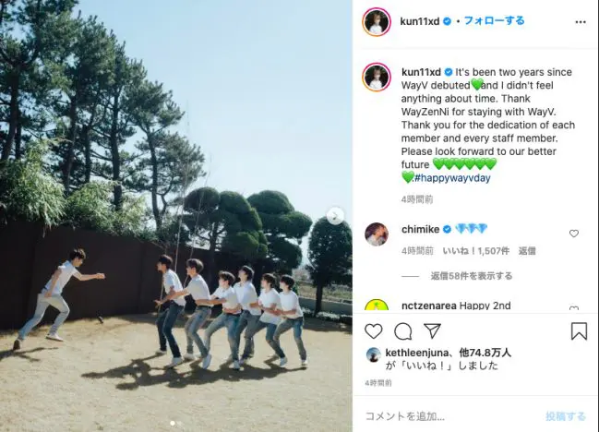The image size is (599, 432).
Task: Open the #happywayvday hashtag
Action: click(x=452, y=177)
